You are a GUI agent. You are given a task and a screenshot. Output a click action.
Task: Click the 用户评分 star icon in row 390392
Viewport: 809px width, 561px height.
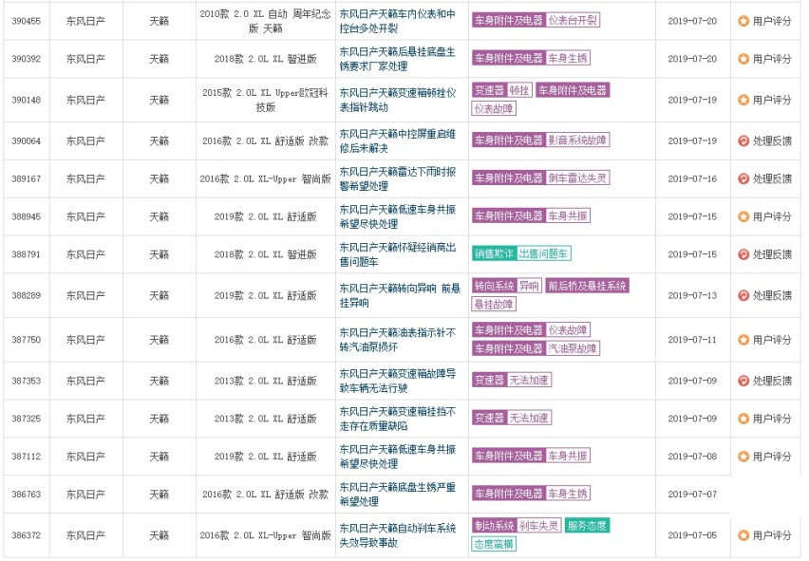(x=743, y=59)
